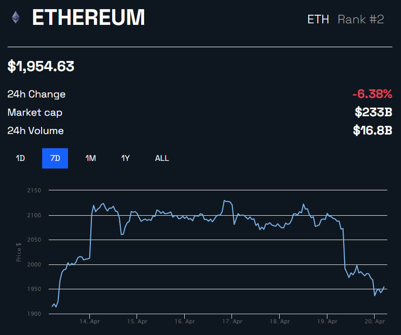
Task: Click the 14. Apr date axis label
Action: (x=89, y=321)
